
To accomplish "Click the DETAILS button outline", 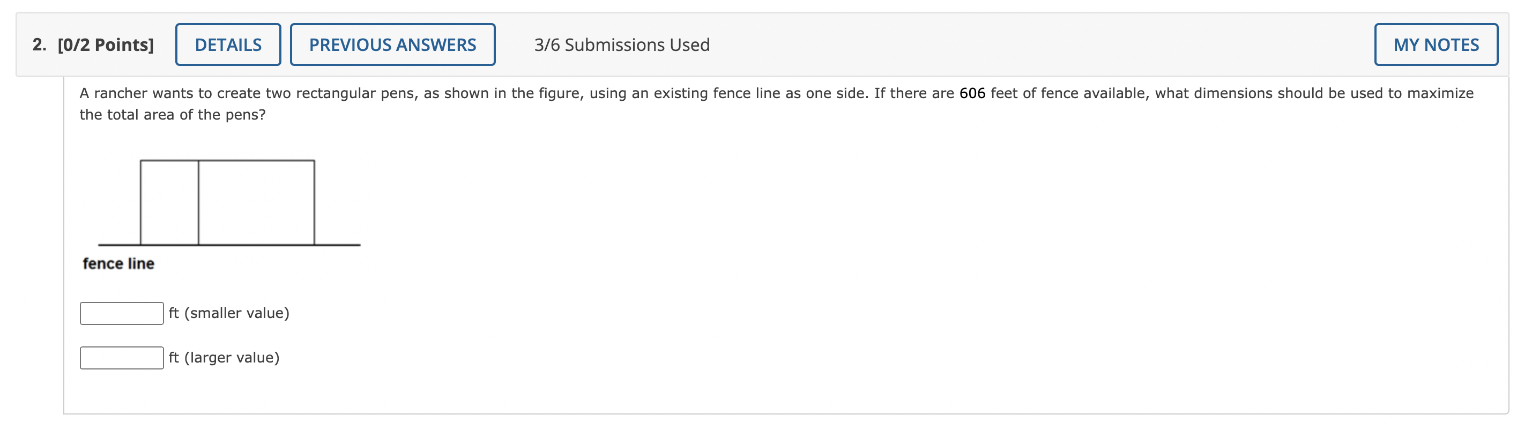I will tap(228, 43).
